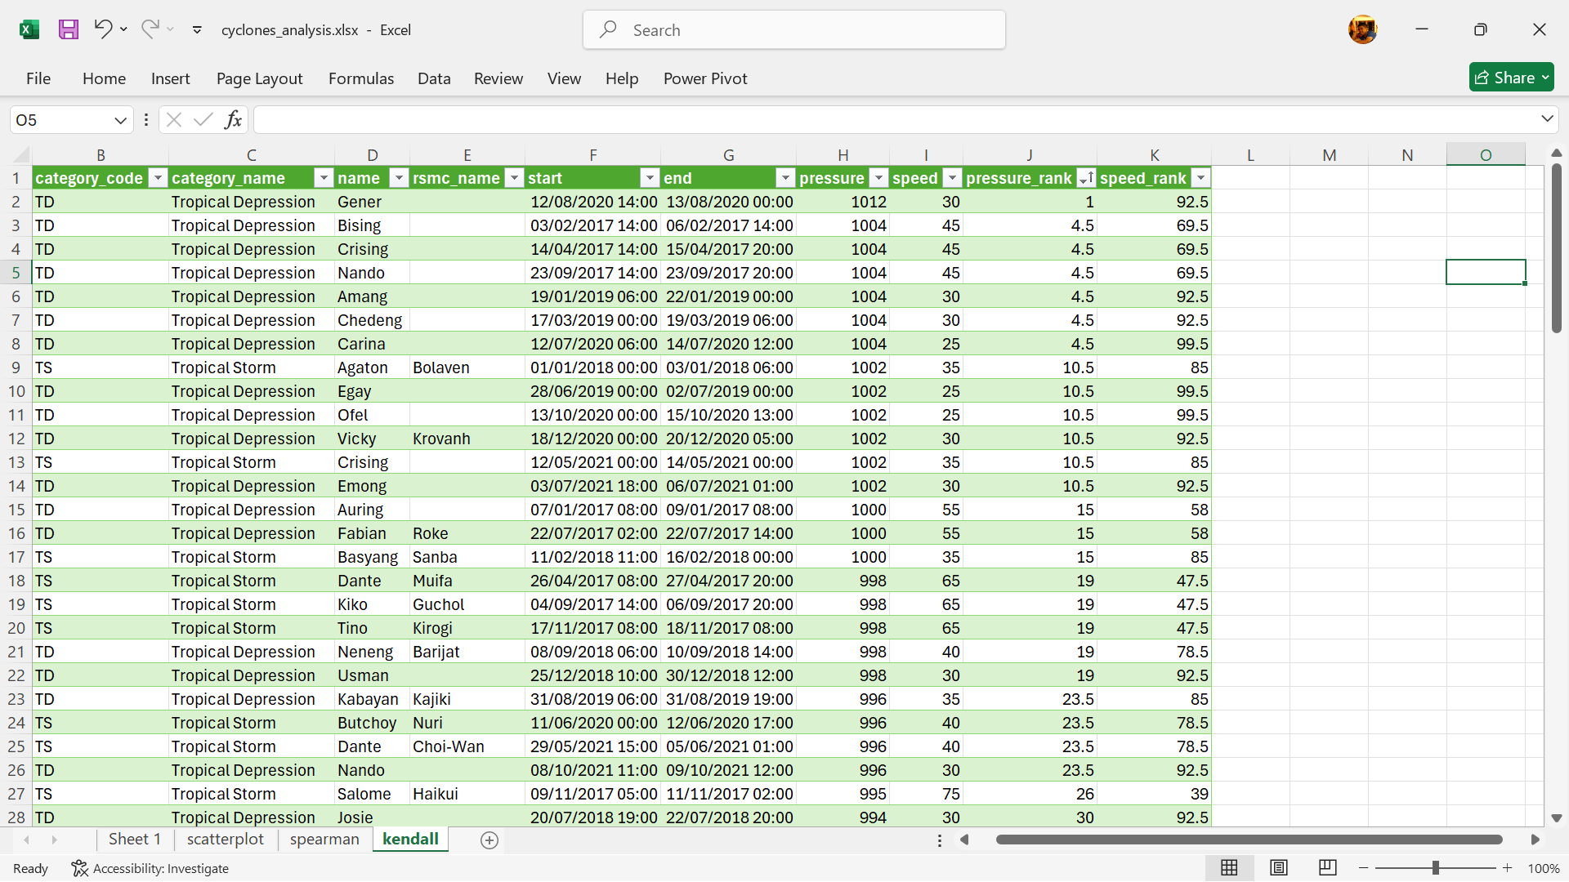The image size is (1569, 882).
Task: Open category_name filter dropdown
Action: [324, 178]
